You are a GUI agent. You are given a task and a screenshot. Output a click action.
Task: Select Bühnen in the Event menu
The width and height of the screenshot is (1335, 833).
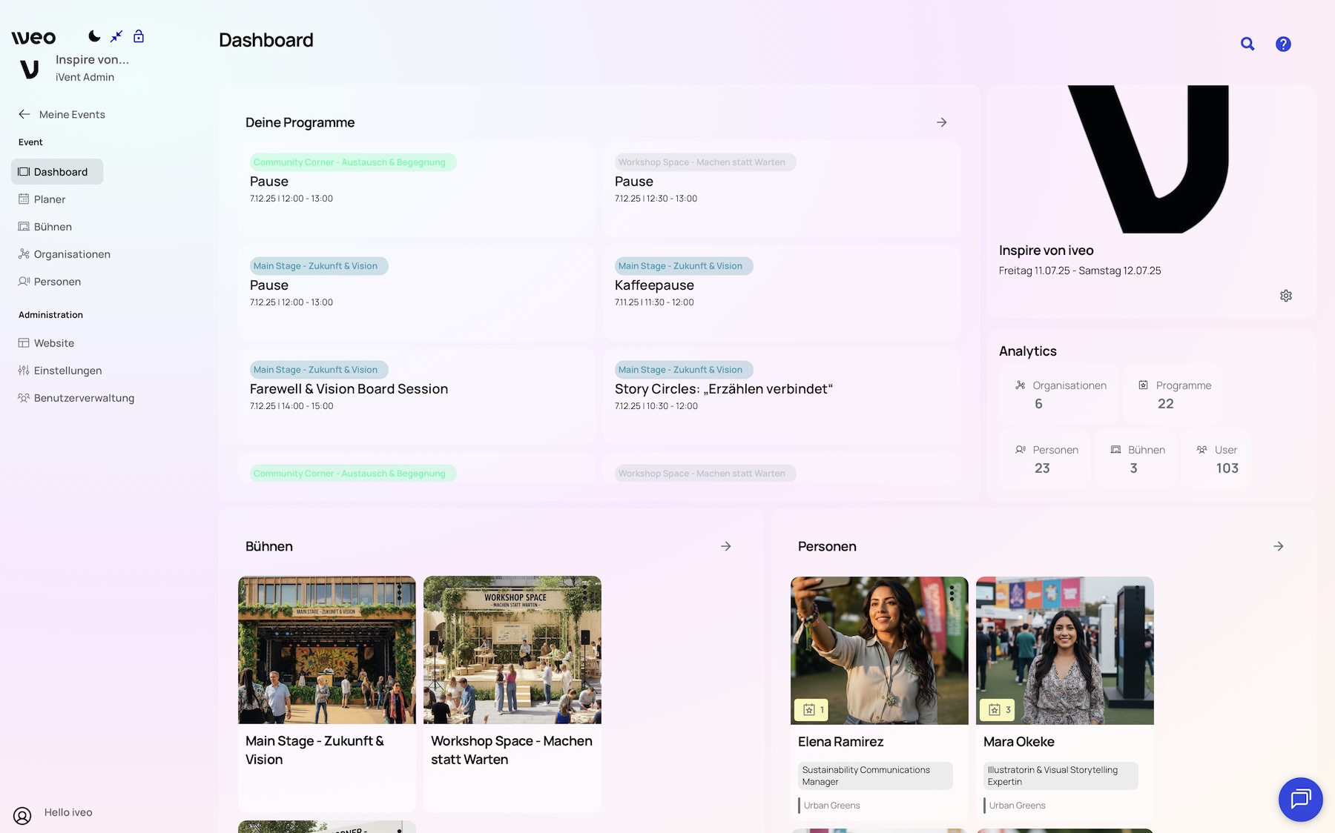tap(53, 226)
